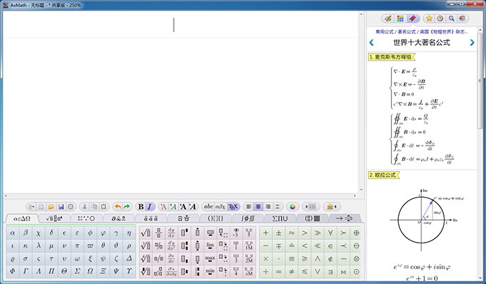Image resolution: width=486 pixels, height=284 pixels.
Task: Open the matrix templates tab
Action: 312,218
